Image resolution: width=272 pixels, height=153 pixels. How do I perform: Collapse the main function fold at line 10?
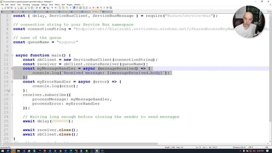click(12, 55)
